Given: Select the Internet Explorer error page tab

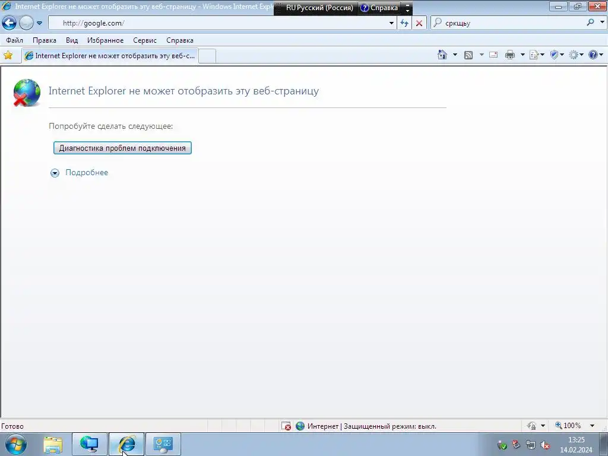Looking at the screenshot, I should pyautogui.click(x=110, y=56).
